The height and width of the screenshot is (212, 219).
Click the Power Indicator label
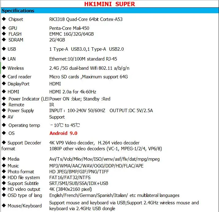[x=28, y=99]
